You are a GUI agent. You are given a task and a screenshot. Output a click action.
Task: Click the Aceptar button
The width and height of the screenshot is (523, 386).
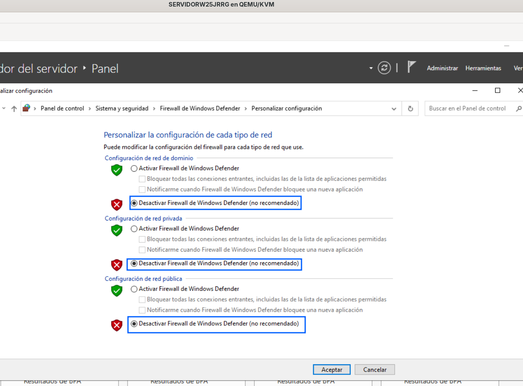coord(332,370)
